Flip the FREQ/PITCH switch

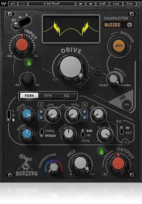click(42, 133)
